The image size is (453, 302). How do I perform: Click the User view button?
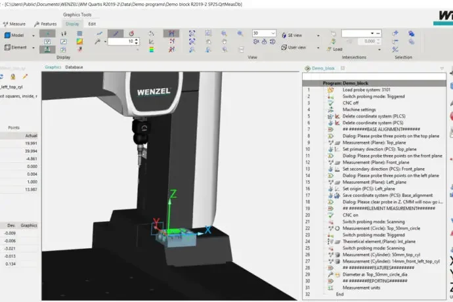coord(293,47)
